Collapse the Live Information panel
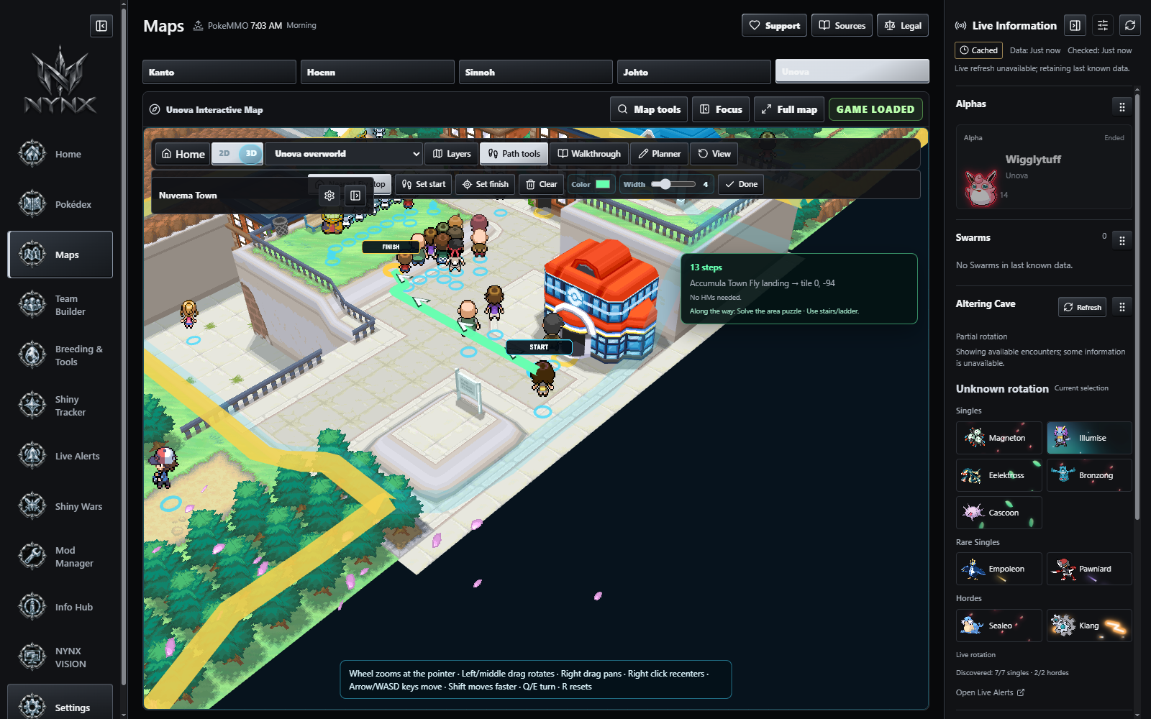Viewport: 1151px width, 719px height. [1075, 26]
